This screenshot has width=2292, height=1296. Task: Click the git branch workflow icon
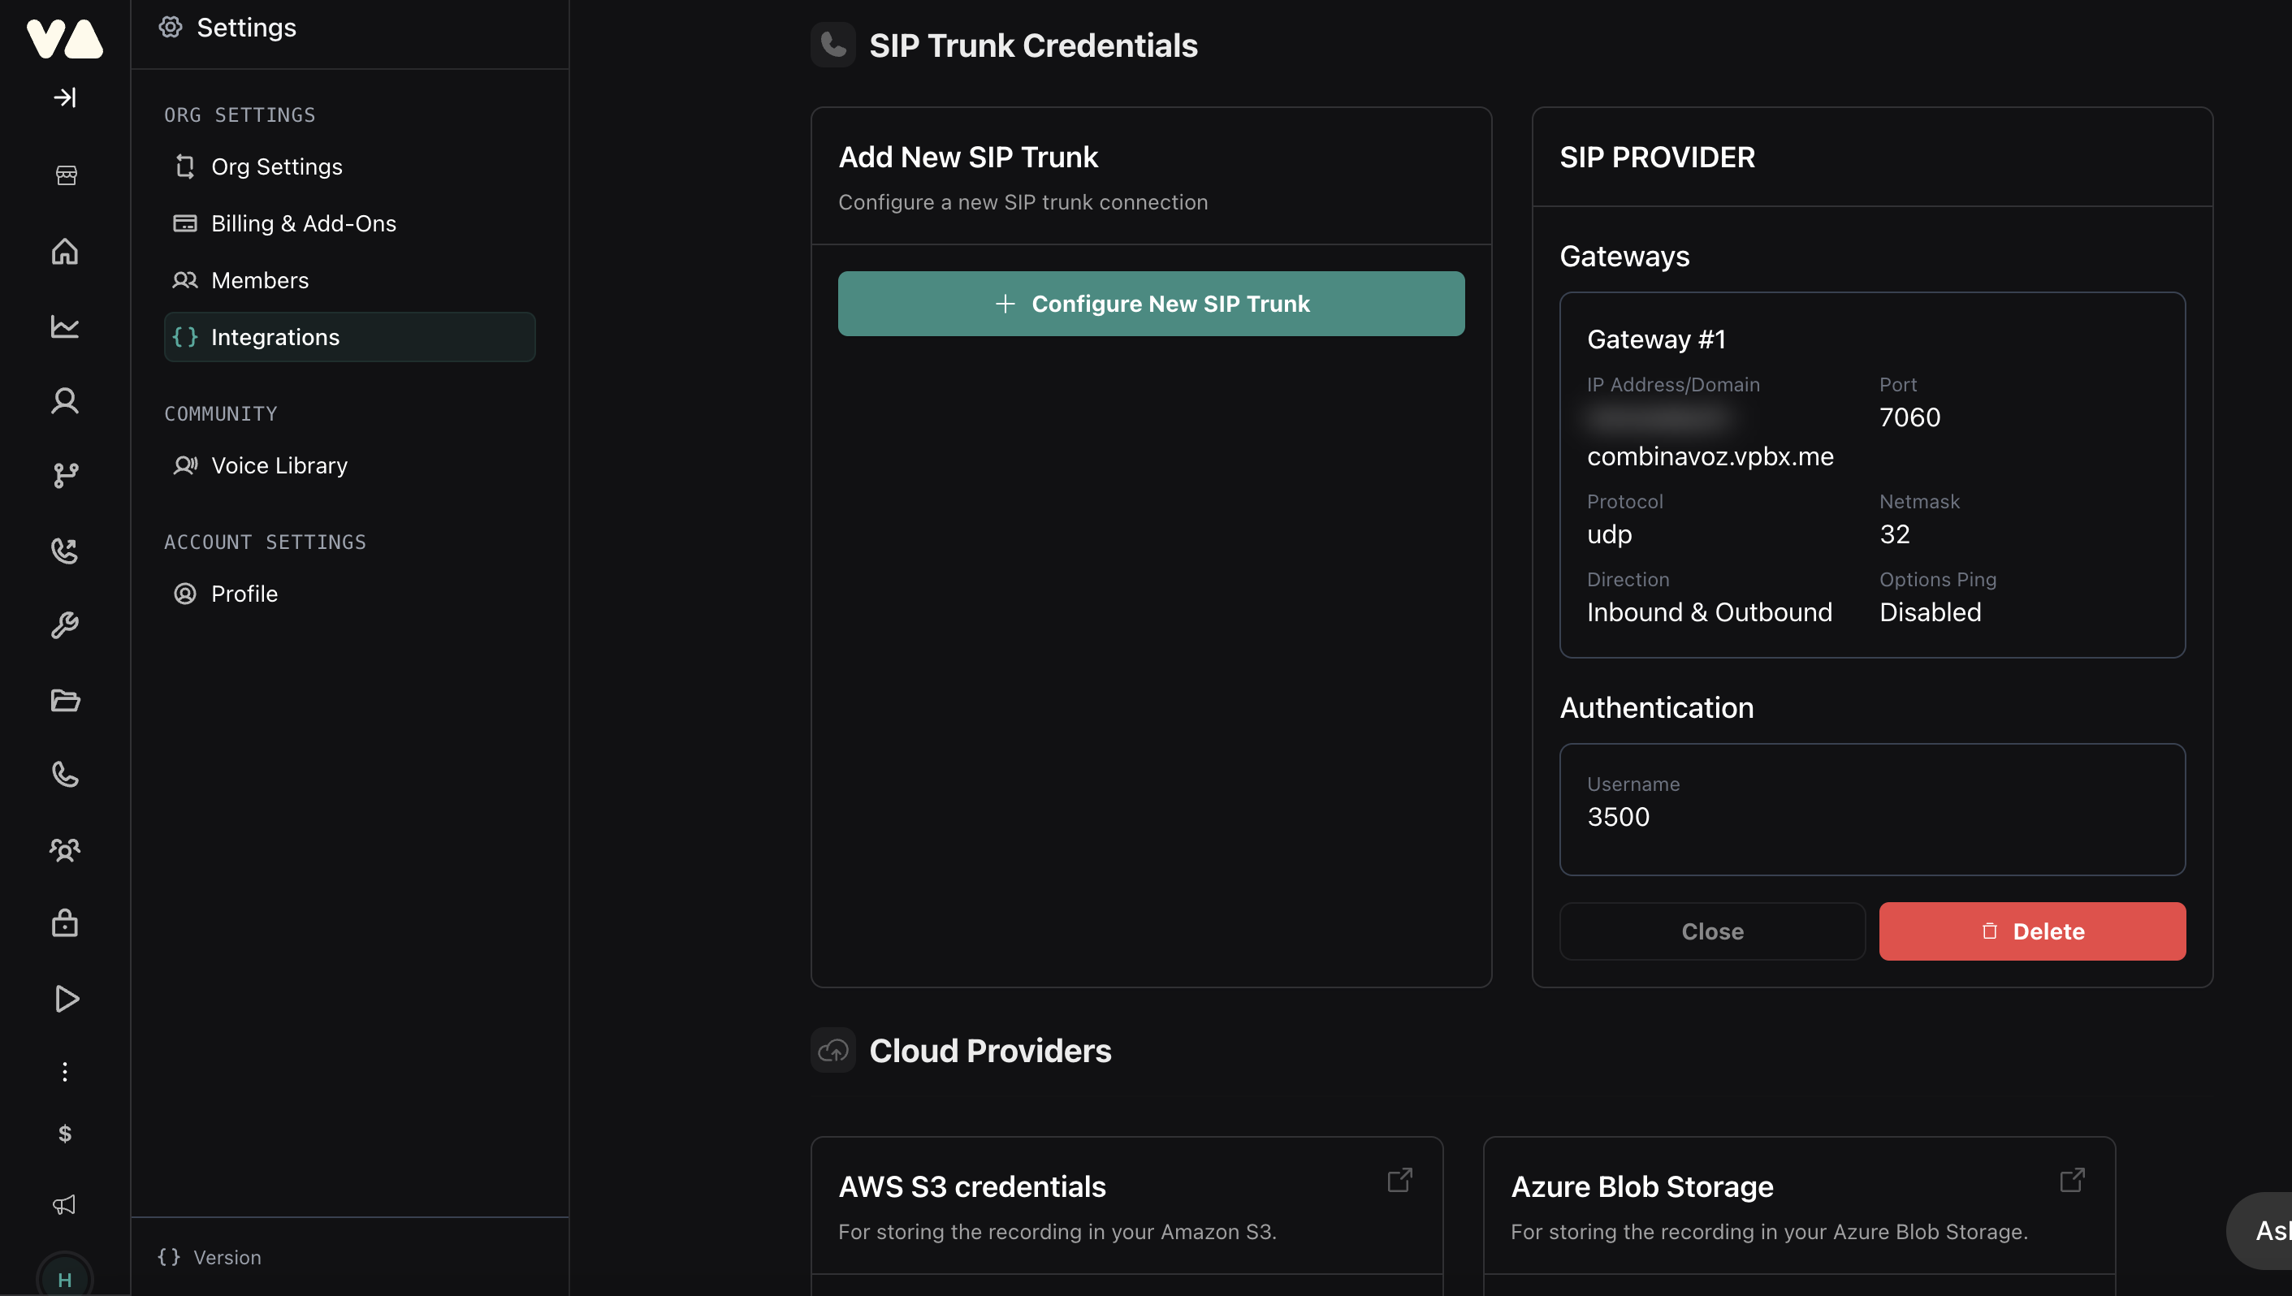tap(65, 475)
